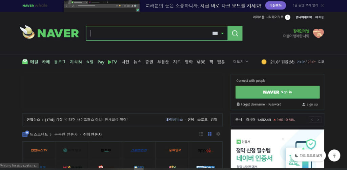Open the 해피빈 link
347x170 pixels.
[x=320, y=17]
